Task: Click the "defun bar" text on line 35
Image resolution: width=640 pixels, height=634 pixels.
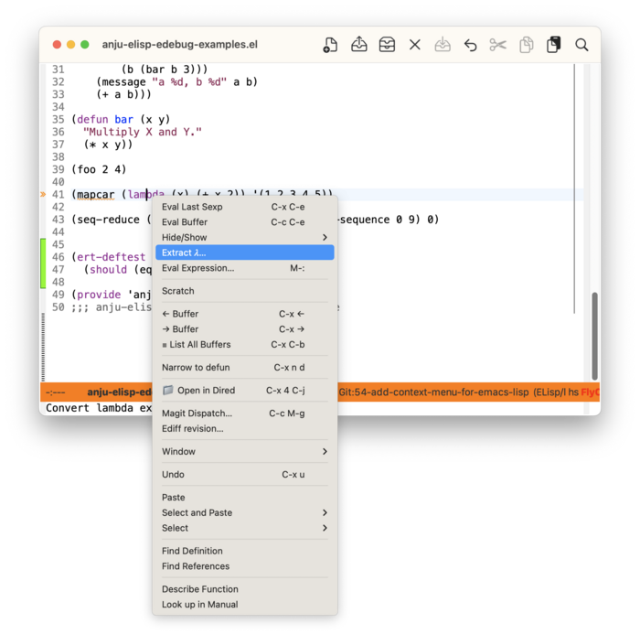Action: [x=105, y=119]
